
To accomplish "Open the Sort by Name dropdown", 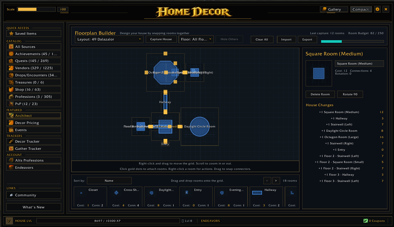I will [x=109, y=181].
